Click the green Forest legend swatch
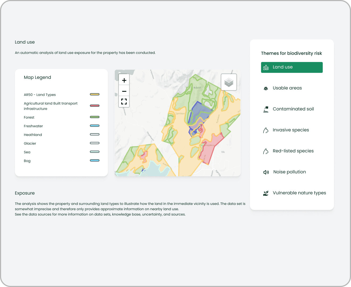This screenshot has height=287, width=351. coord(95,117)
